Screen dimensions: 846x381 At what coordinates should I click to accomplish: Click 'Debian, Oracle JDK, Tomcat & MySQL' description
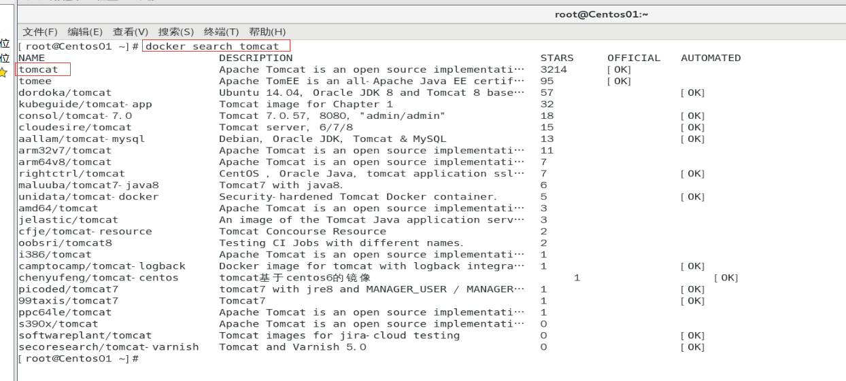(333, 139)
